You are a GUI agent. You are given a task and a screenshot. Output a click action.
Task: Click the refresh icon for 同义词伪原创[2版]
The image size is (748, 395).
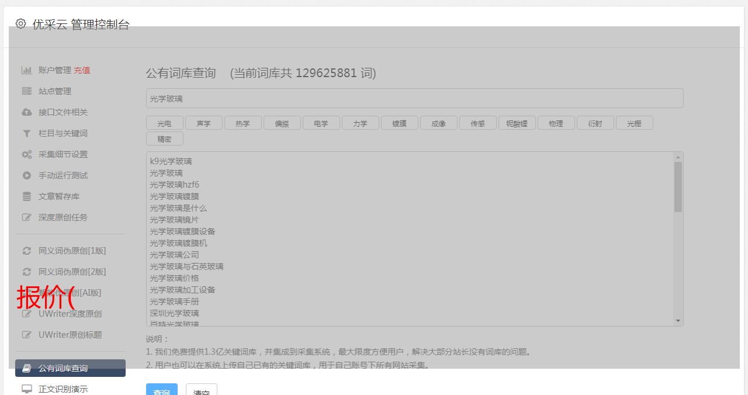point(27,272)
